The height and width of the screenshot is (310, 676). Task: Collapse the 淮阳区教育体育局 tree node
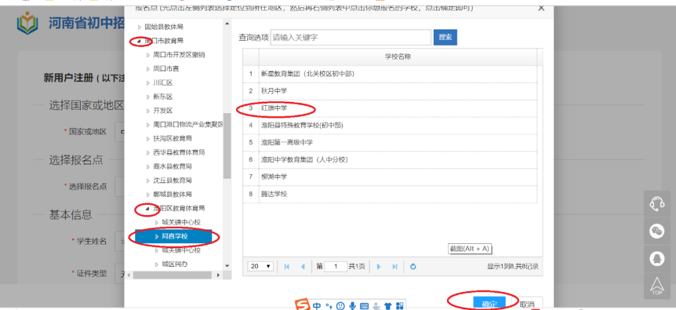[148, 208]
